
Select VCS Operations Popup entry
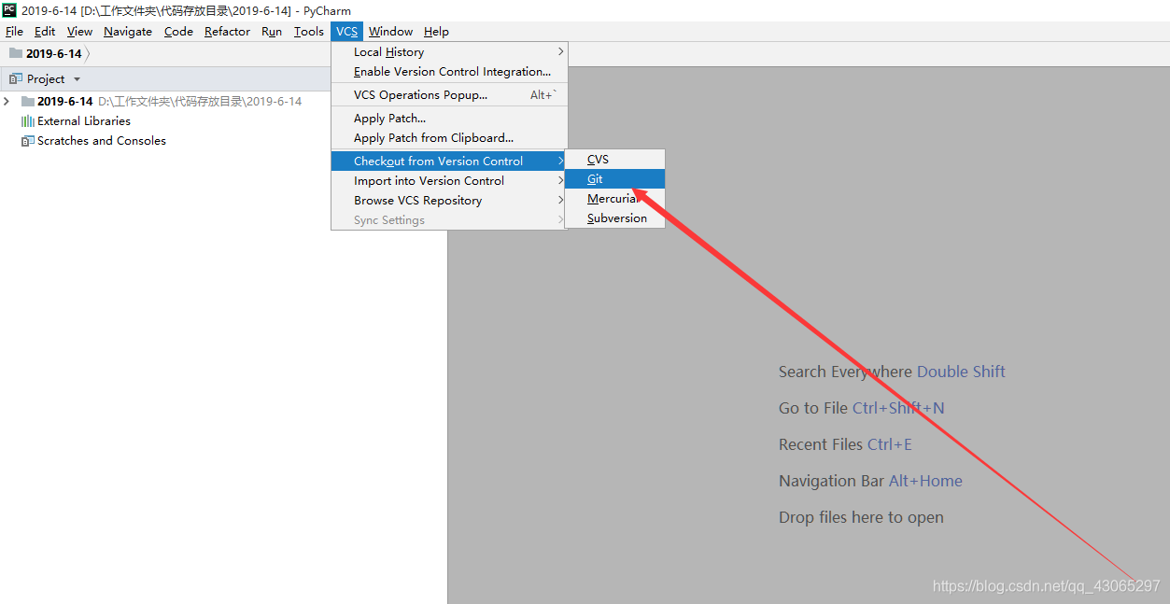[449, 95]
